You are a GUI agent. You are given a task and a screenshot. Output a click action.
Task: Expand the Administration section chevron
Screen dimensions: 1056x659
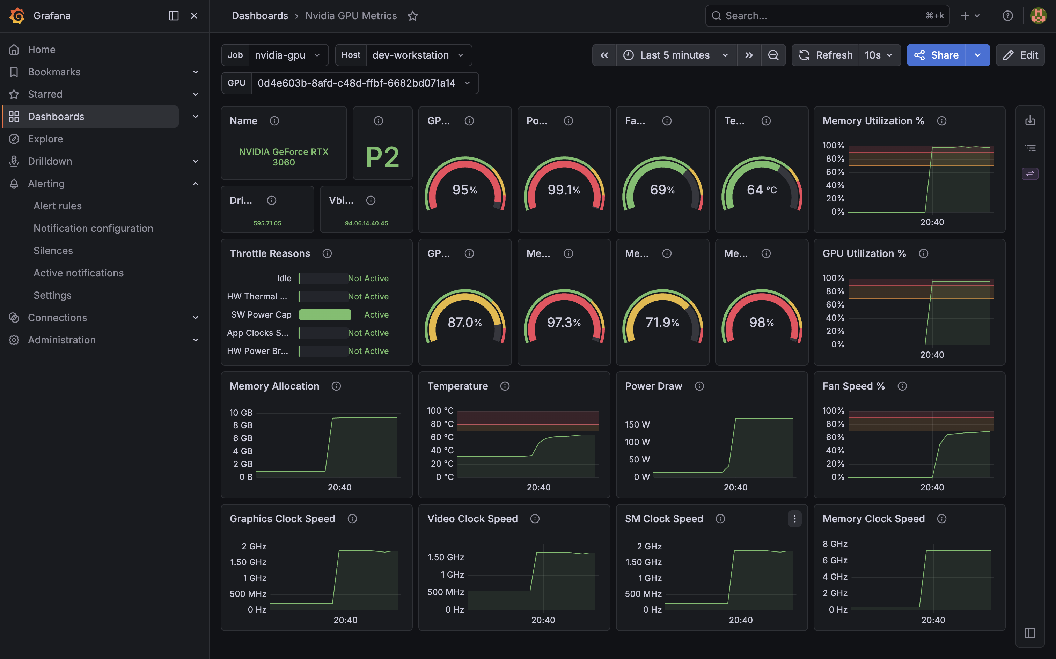pyautogui.click(x=196, y=340)
